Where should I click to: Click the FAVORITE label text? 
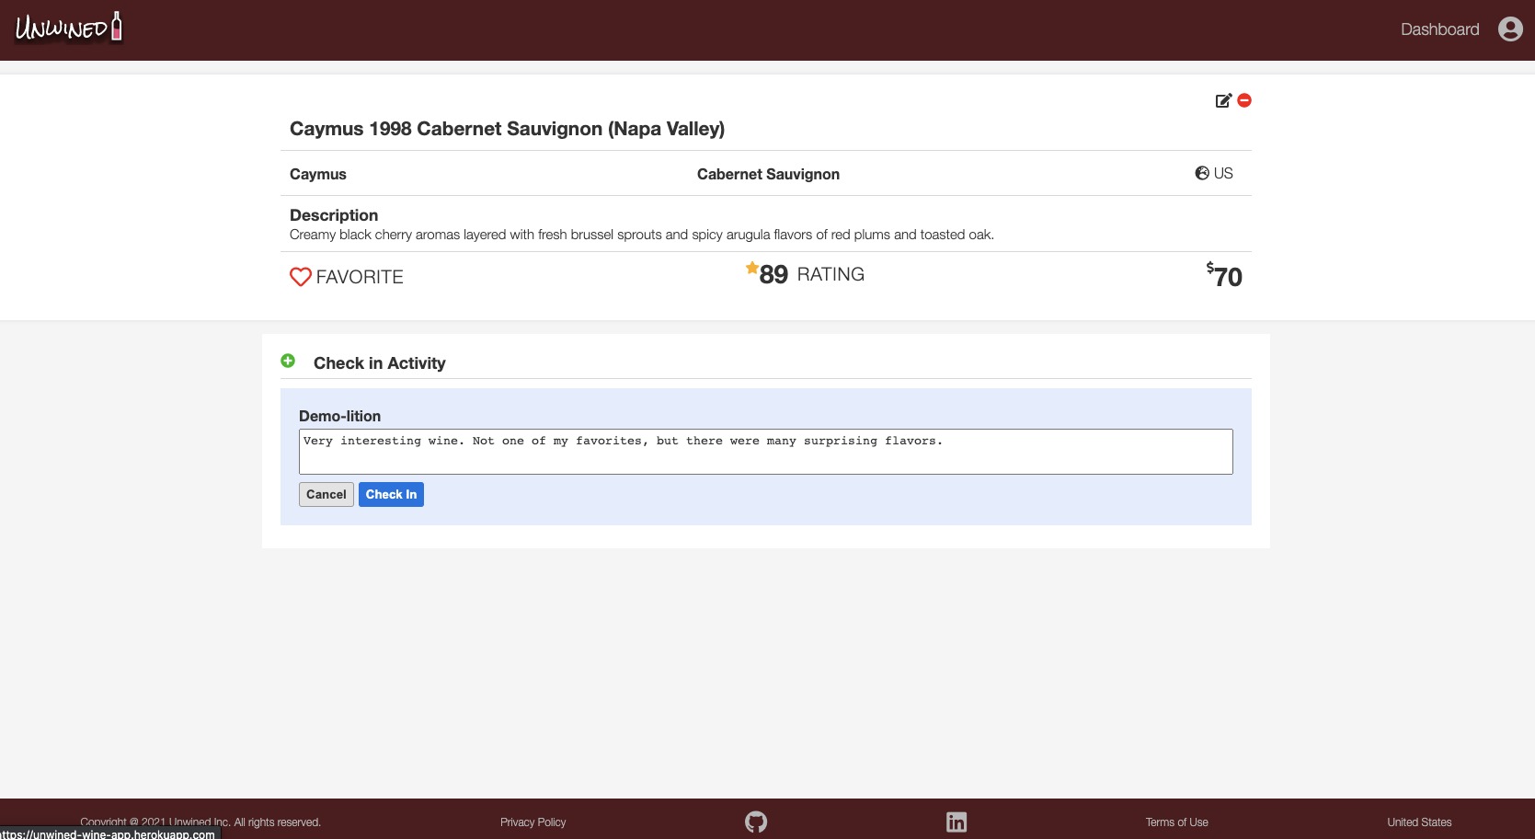tap(360, 277)
